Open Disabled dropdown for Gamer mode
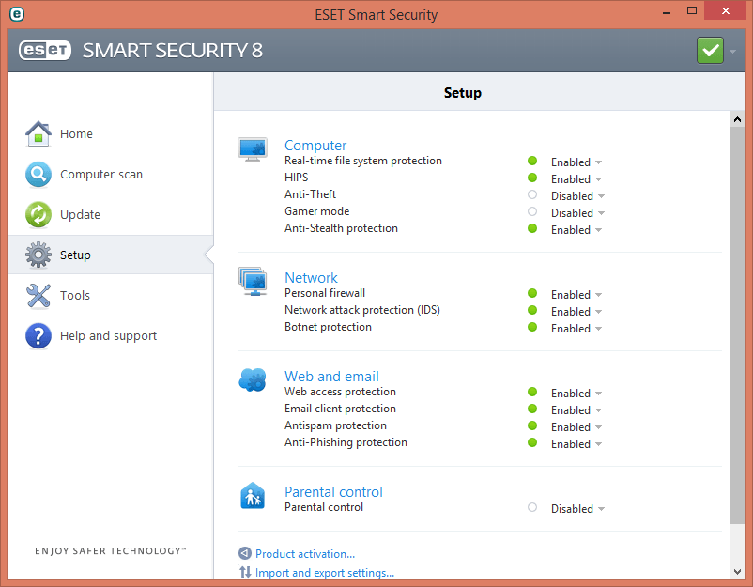Screen dimensions: 753x587 [577, 213]
